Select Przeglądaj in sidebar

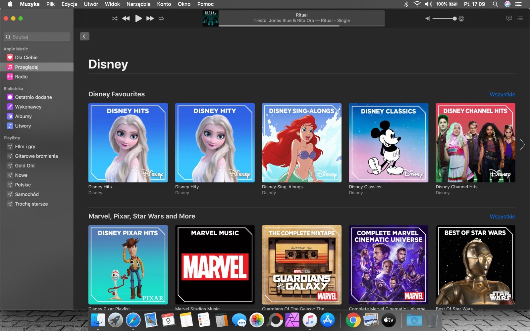(37, 67)
